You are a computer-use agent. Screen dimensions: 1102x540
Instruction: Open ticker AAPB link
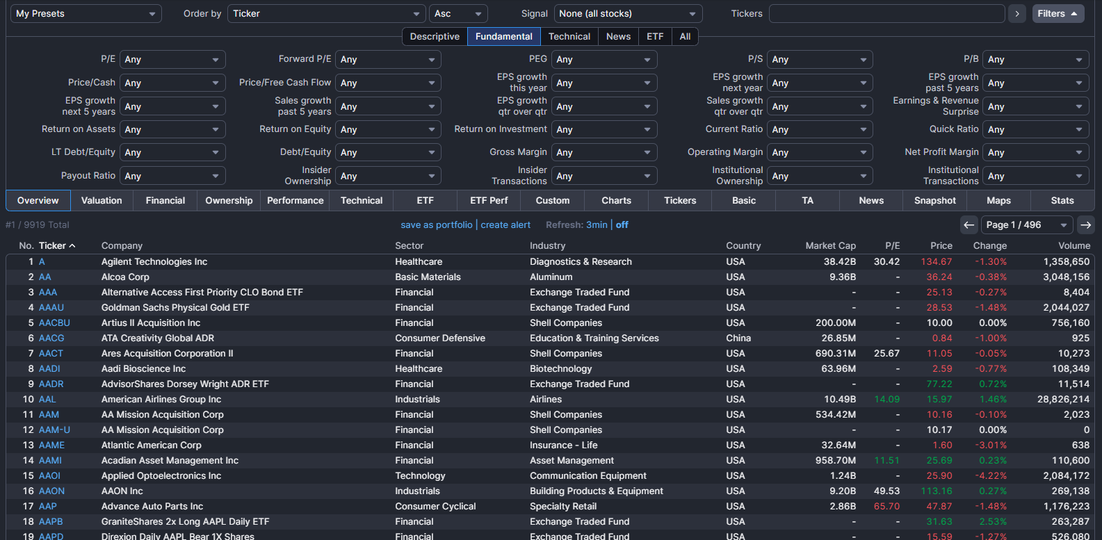pos(51,522)
